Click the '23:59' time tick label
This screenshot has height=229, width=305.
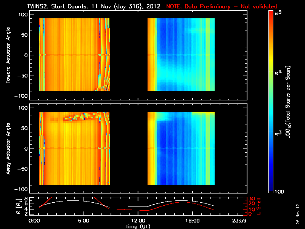pyautogui.click(x=239, y=221)
